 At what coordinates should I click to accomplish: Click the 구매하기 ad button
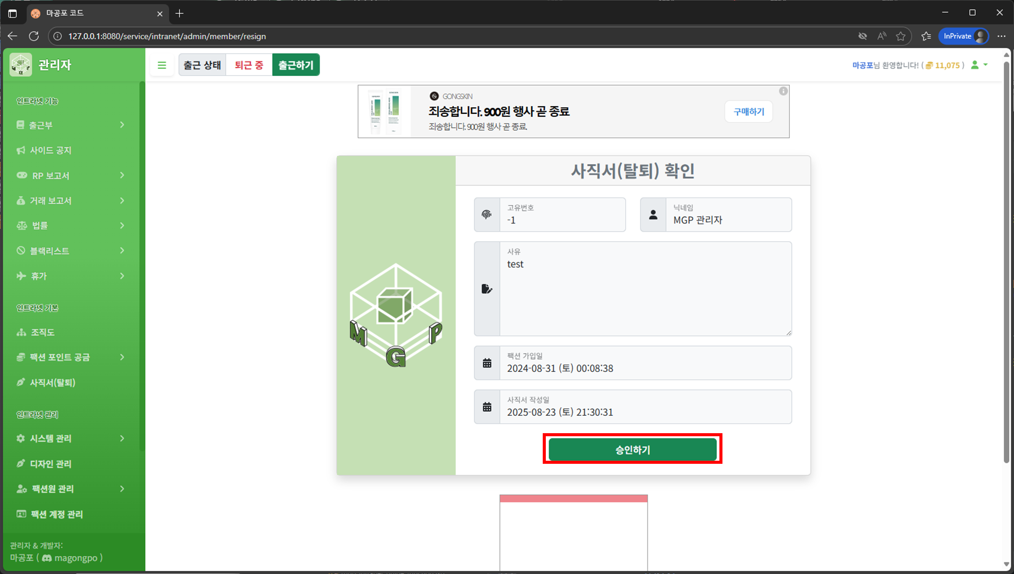749,112
